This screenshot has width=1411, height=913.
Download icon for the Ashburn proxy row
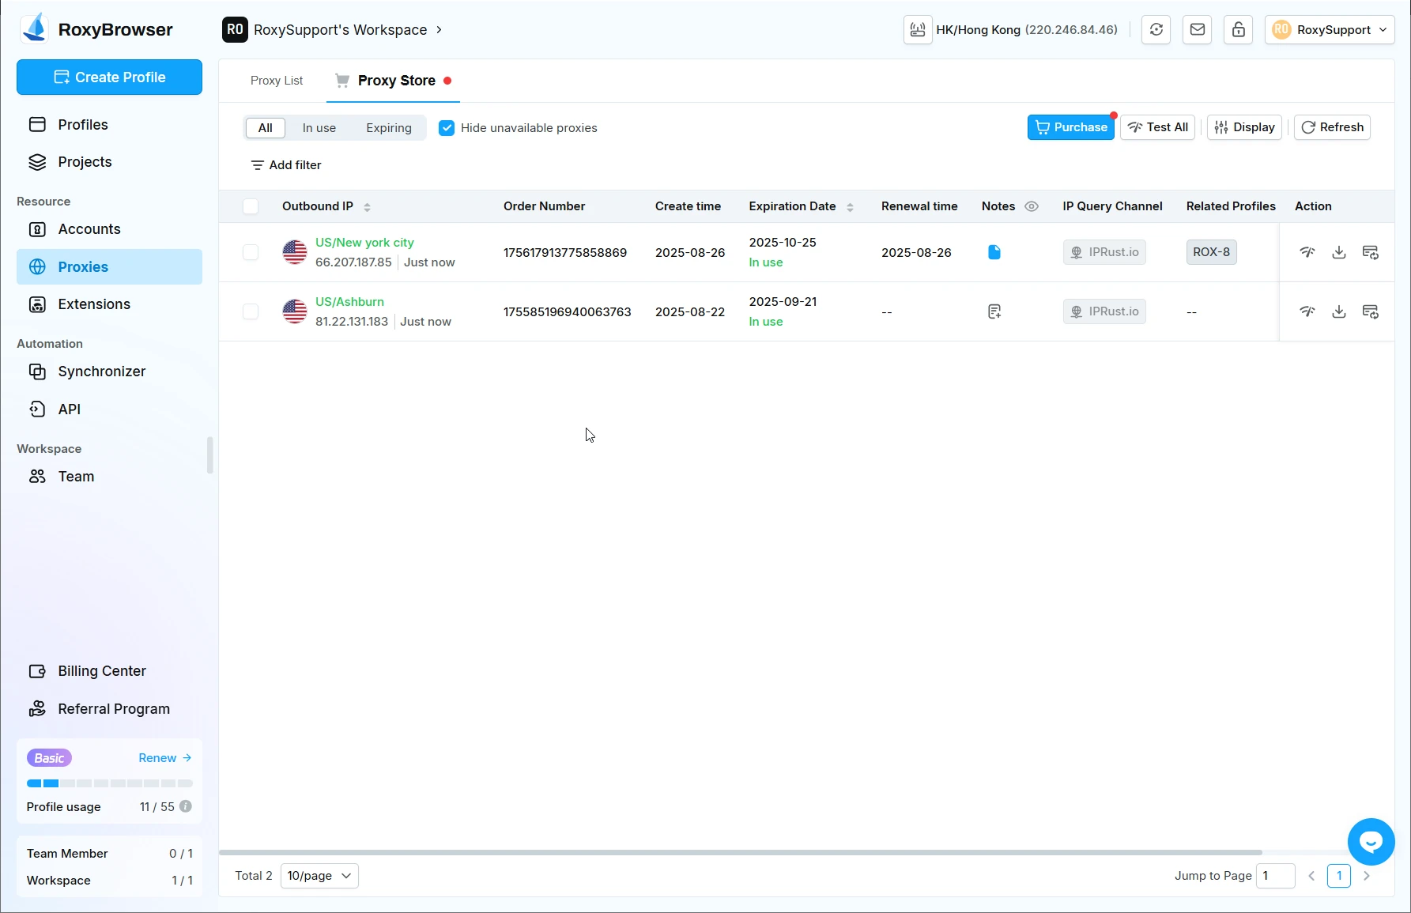[x=1339, y=311]
